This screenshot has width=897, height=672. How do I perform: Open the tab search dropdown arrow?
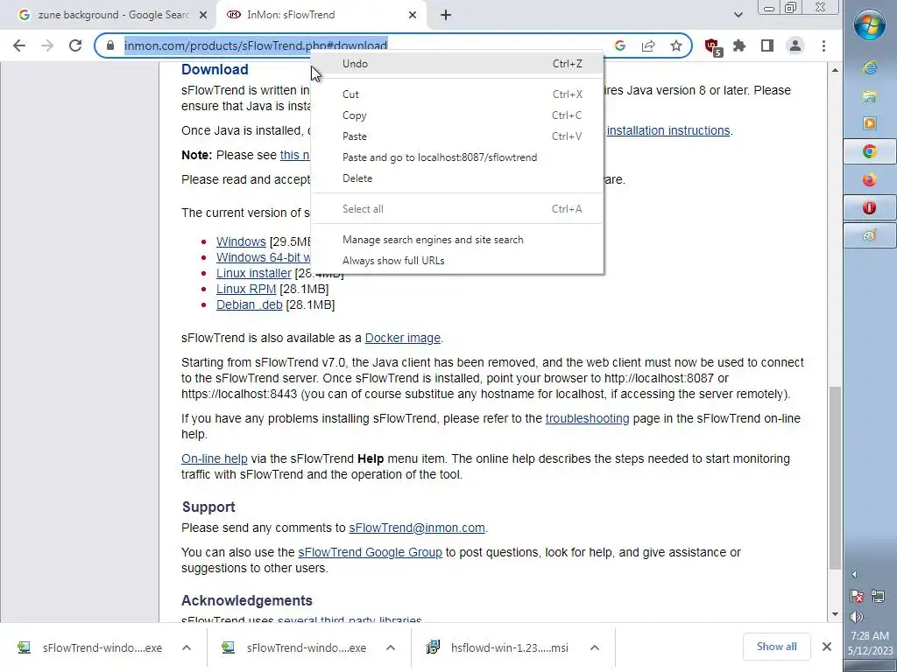click(x=738, y=15)
